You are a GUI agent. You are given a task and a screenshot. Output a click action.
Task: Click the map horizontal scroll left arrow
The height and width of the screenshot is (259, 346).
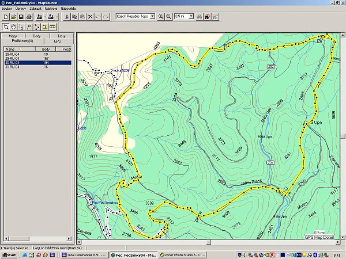coord(79,242)
